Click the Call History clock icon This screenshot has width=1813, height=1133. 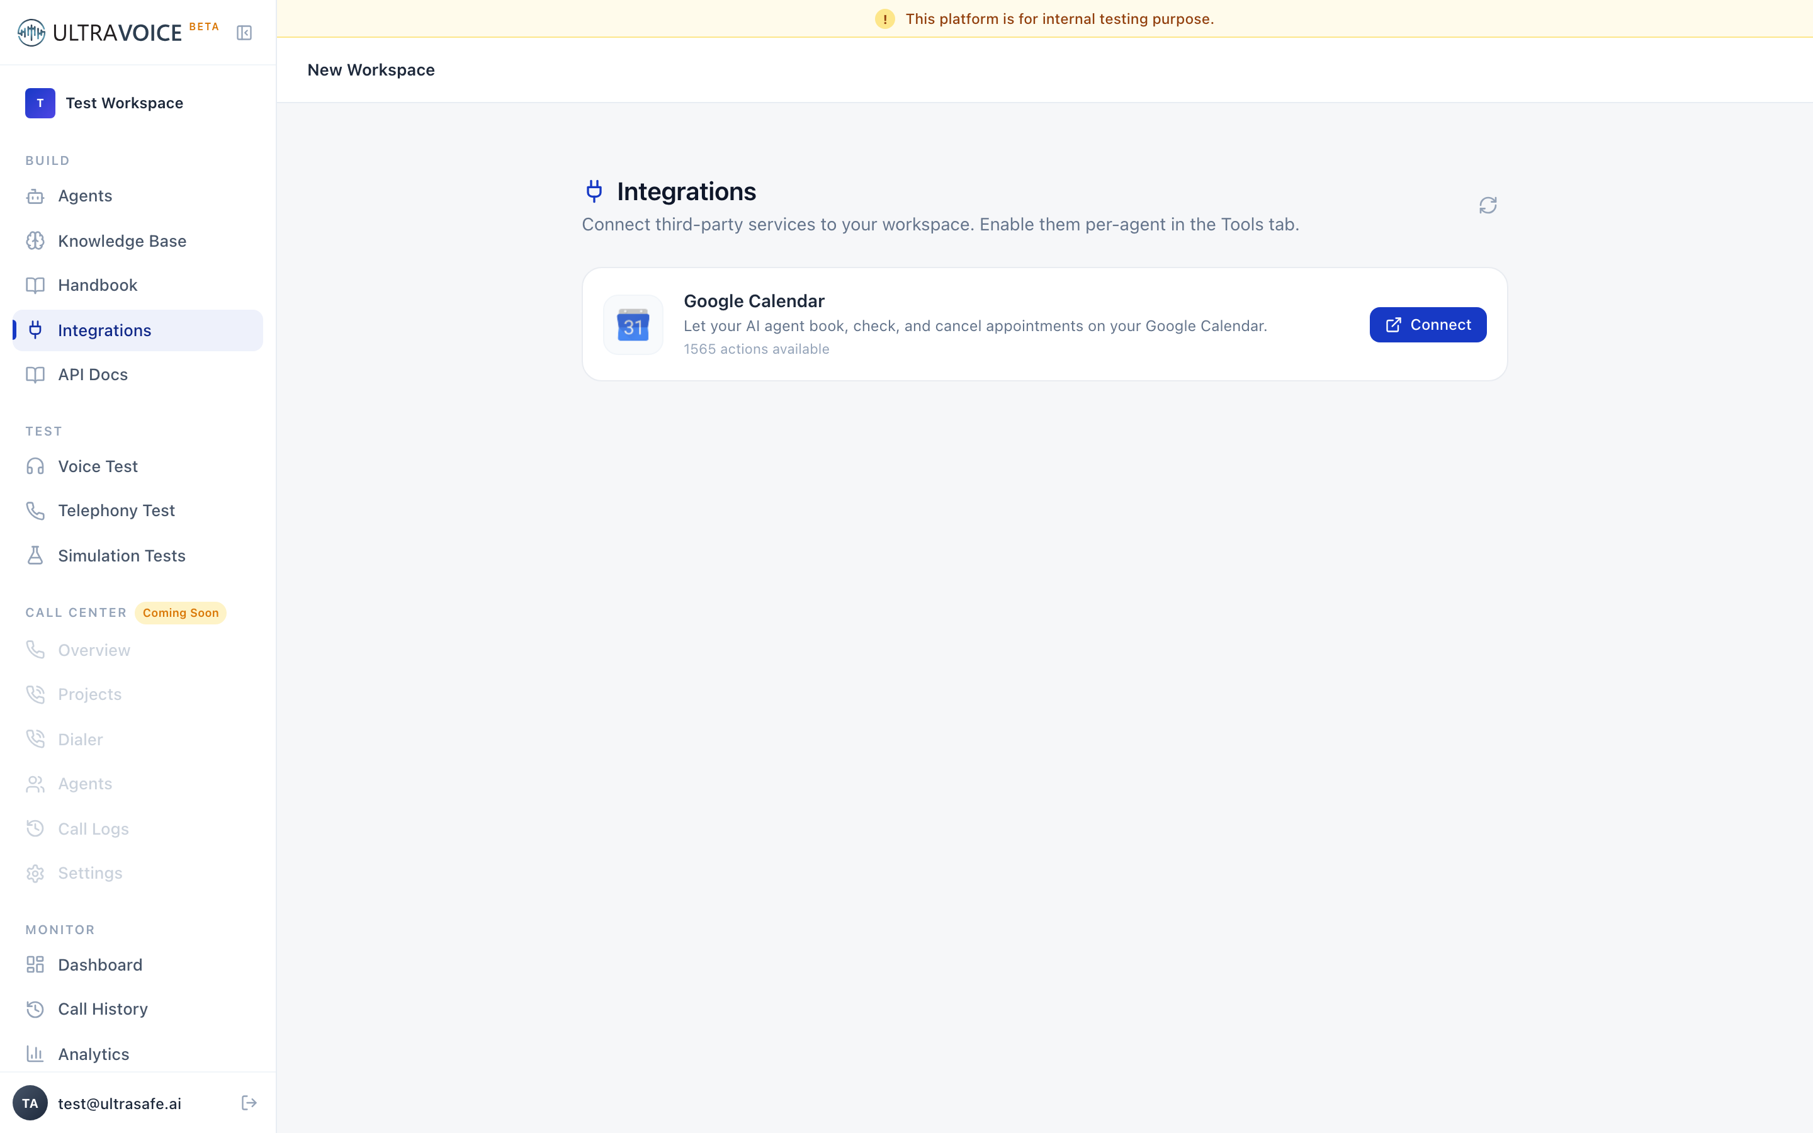coord(35,1010)
